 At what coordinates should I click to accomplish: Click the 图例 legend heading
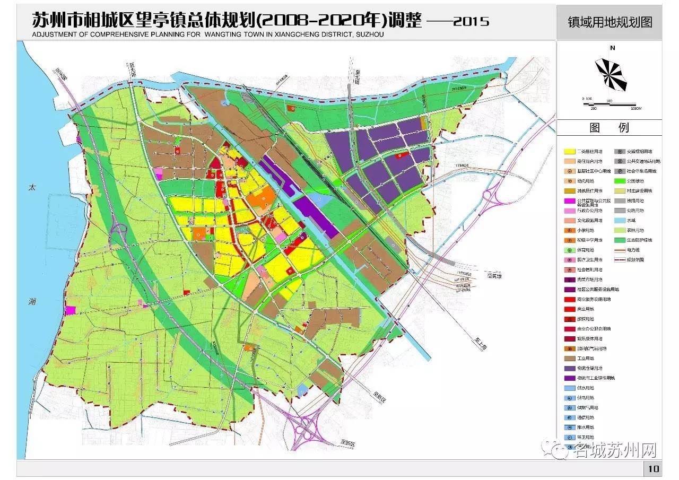pos(609,127)
